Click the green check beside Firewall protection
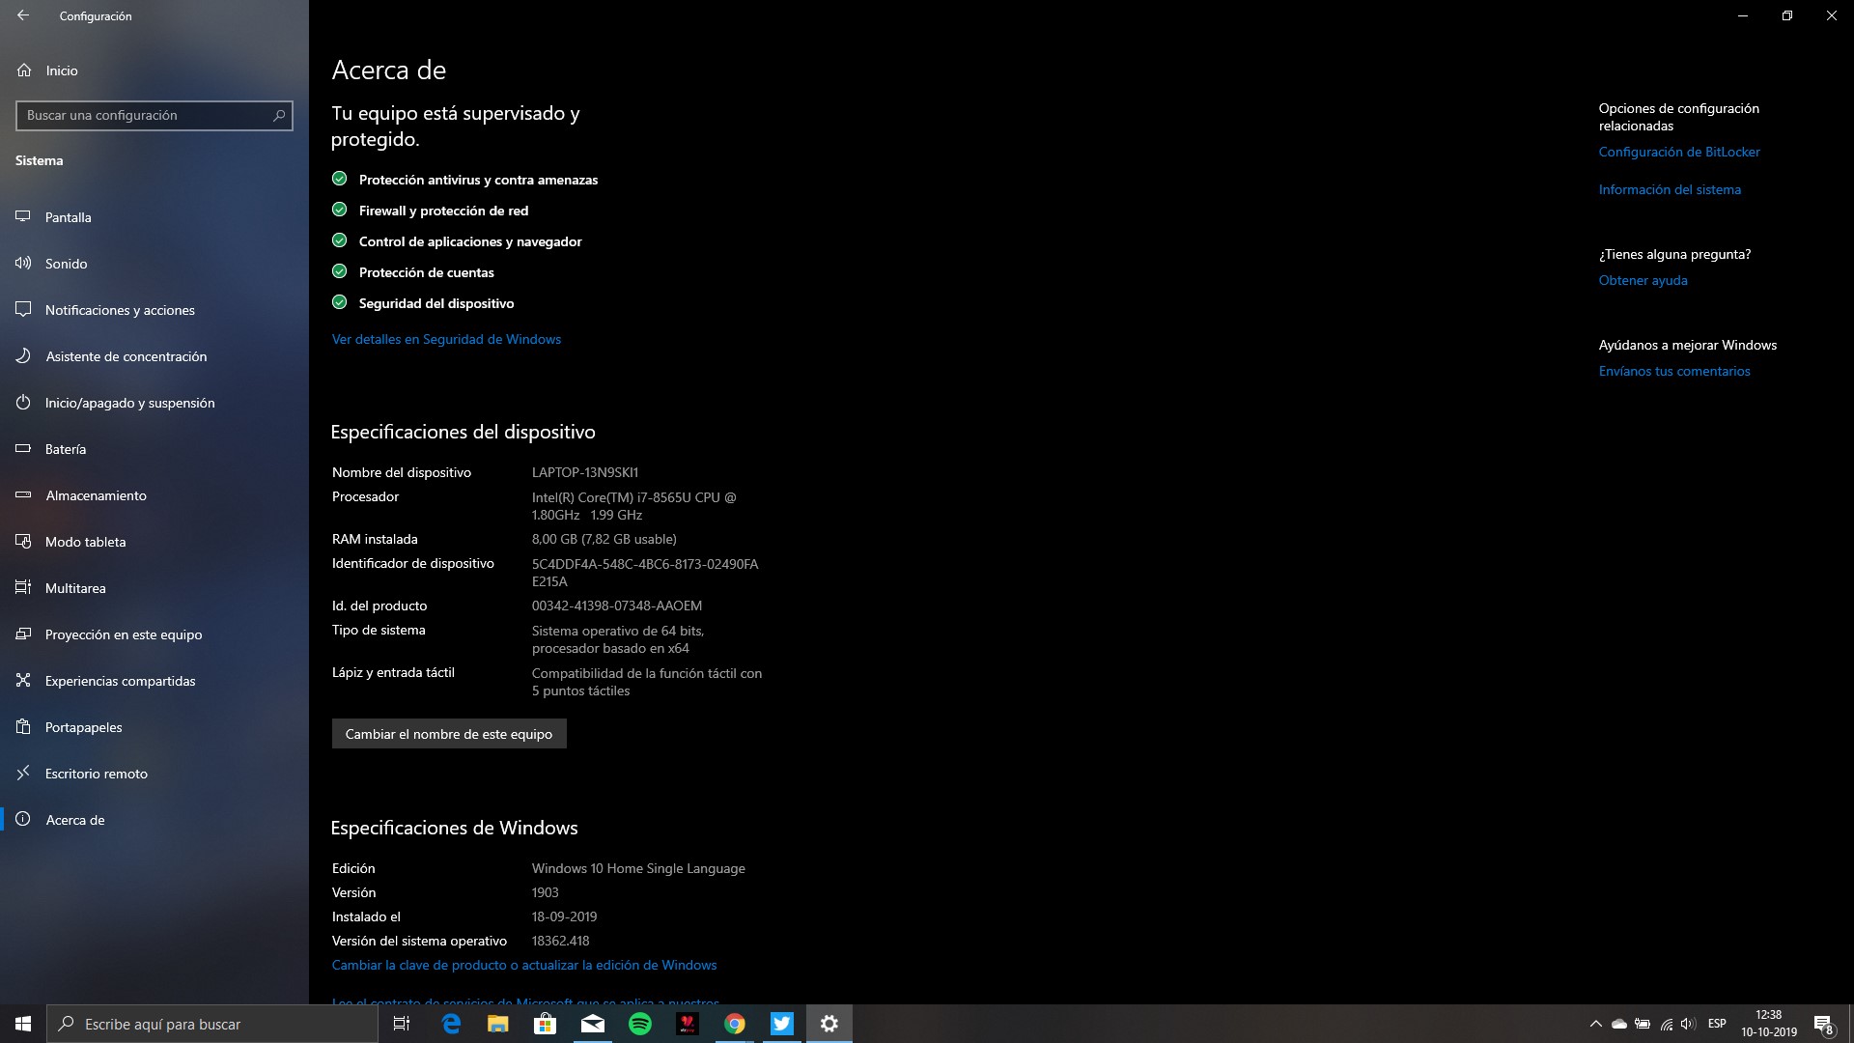Viewport: 1854px width, 1043px height. click(339, 210)
